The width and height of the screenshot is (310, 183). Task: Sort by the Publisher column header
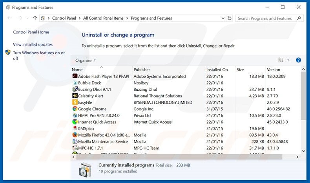coord(169,70)
